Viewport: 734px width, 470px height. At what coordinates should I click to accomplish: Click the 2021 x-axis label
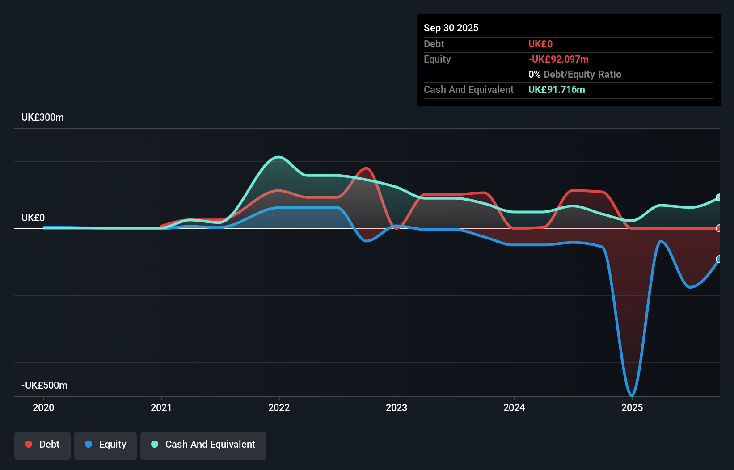(161, 407)
